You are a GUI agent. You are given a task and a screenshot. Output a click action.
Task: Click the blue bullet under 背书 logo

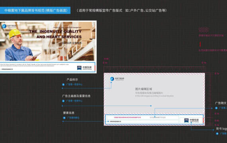pos(217,133)
